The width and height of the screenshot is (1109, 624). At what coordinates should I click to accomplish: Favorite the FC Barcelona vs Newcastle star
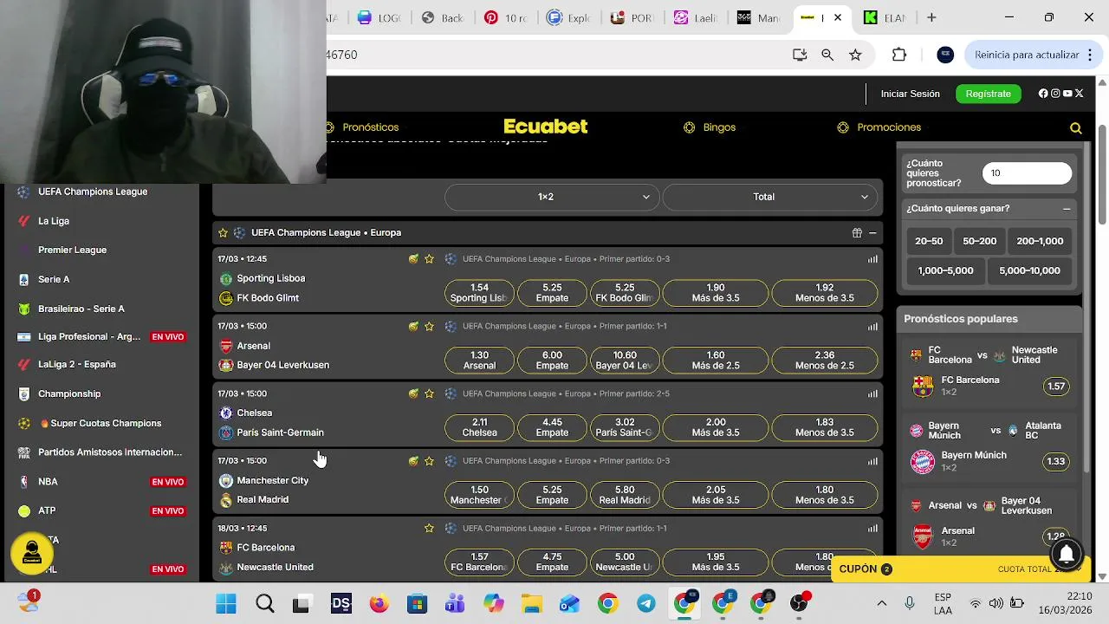[x=429, y=528]
